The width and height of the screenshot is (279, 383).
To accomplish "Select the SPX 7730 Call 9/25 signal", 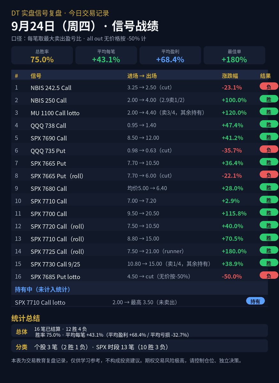I will click(x=56, y=264).
